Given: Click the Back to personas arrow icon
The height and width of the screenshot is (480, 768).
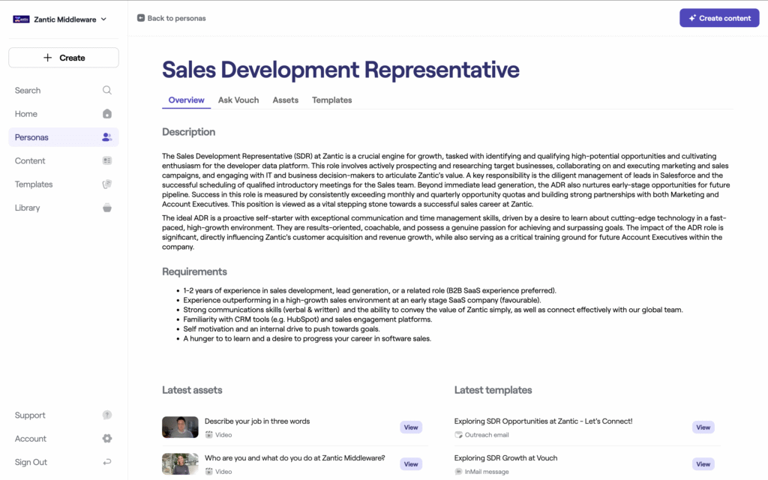Looking at the screenshot, I should (140, 18).
